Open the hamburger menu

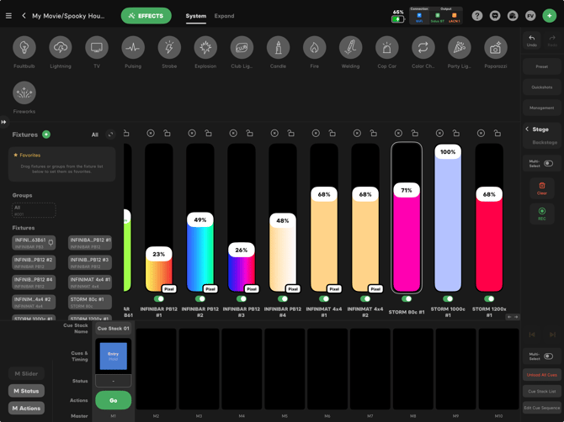(8, 16)
